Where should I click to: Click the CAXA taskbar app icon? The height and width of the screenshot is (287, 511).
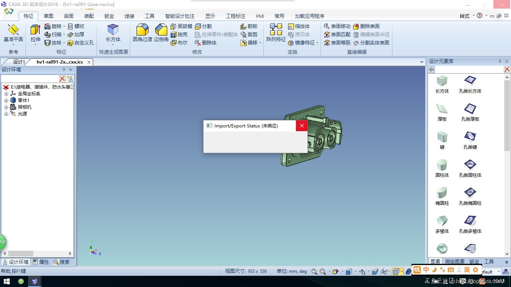(x=35, y=281)
